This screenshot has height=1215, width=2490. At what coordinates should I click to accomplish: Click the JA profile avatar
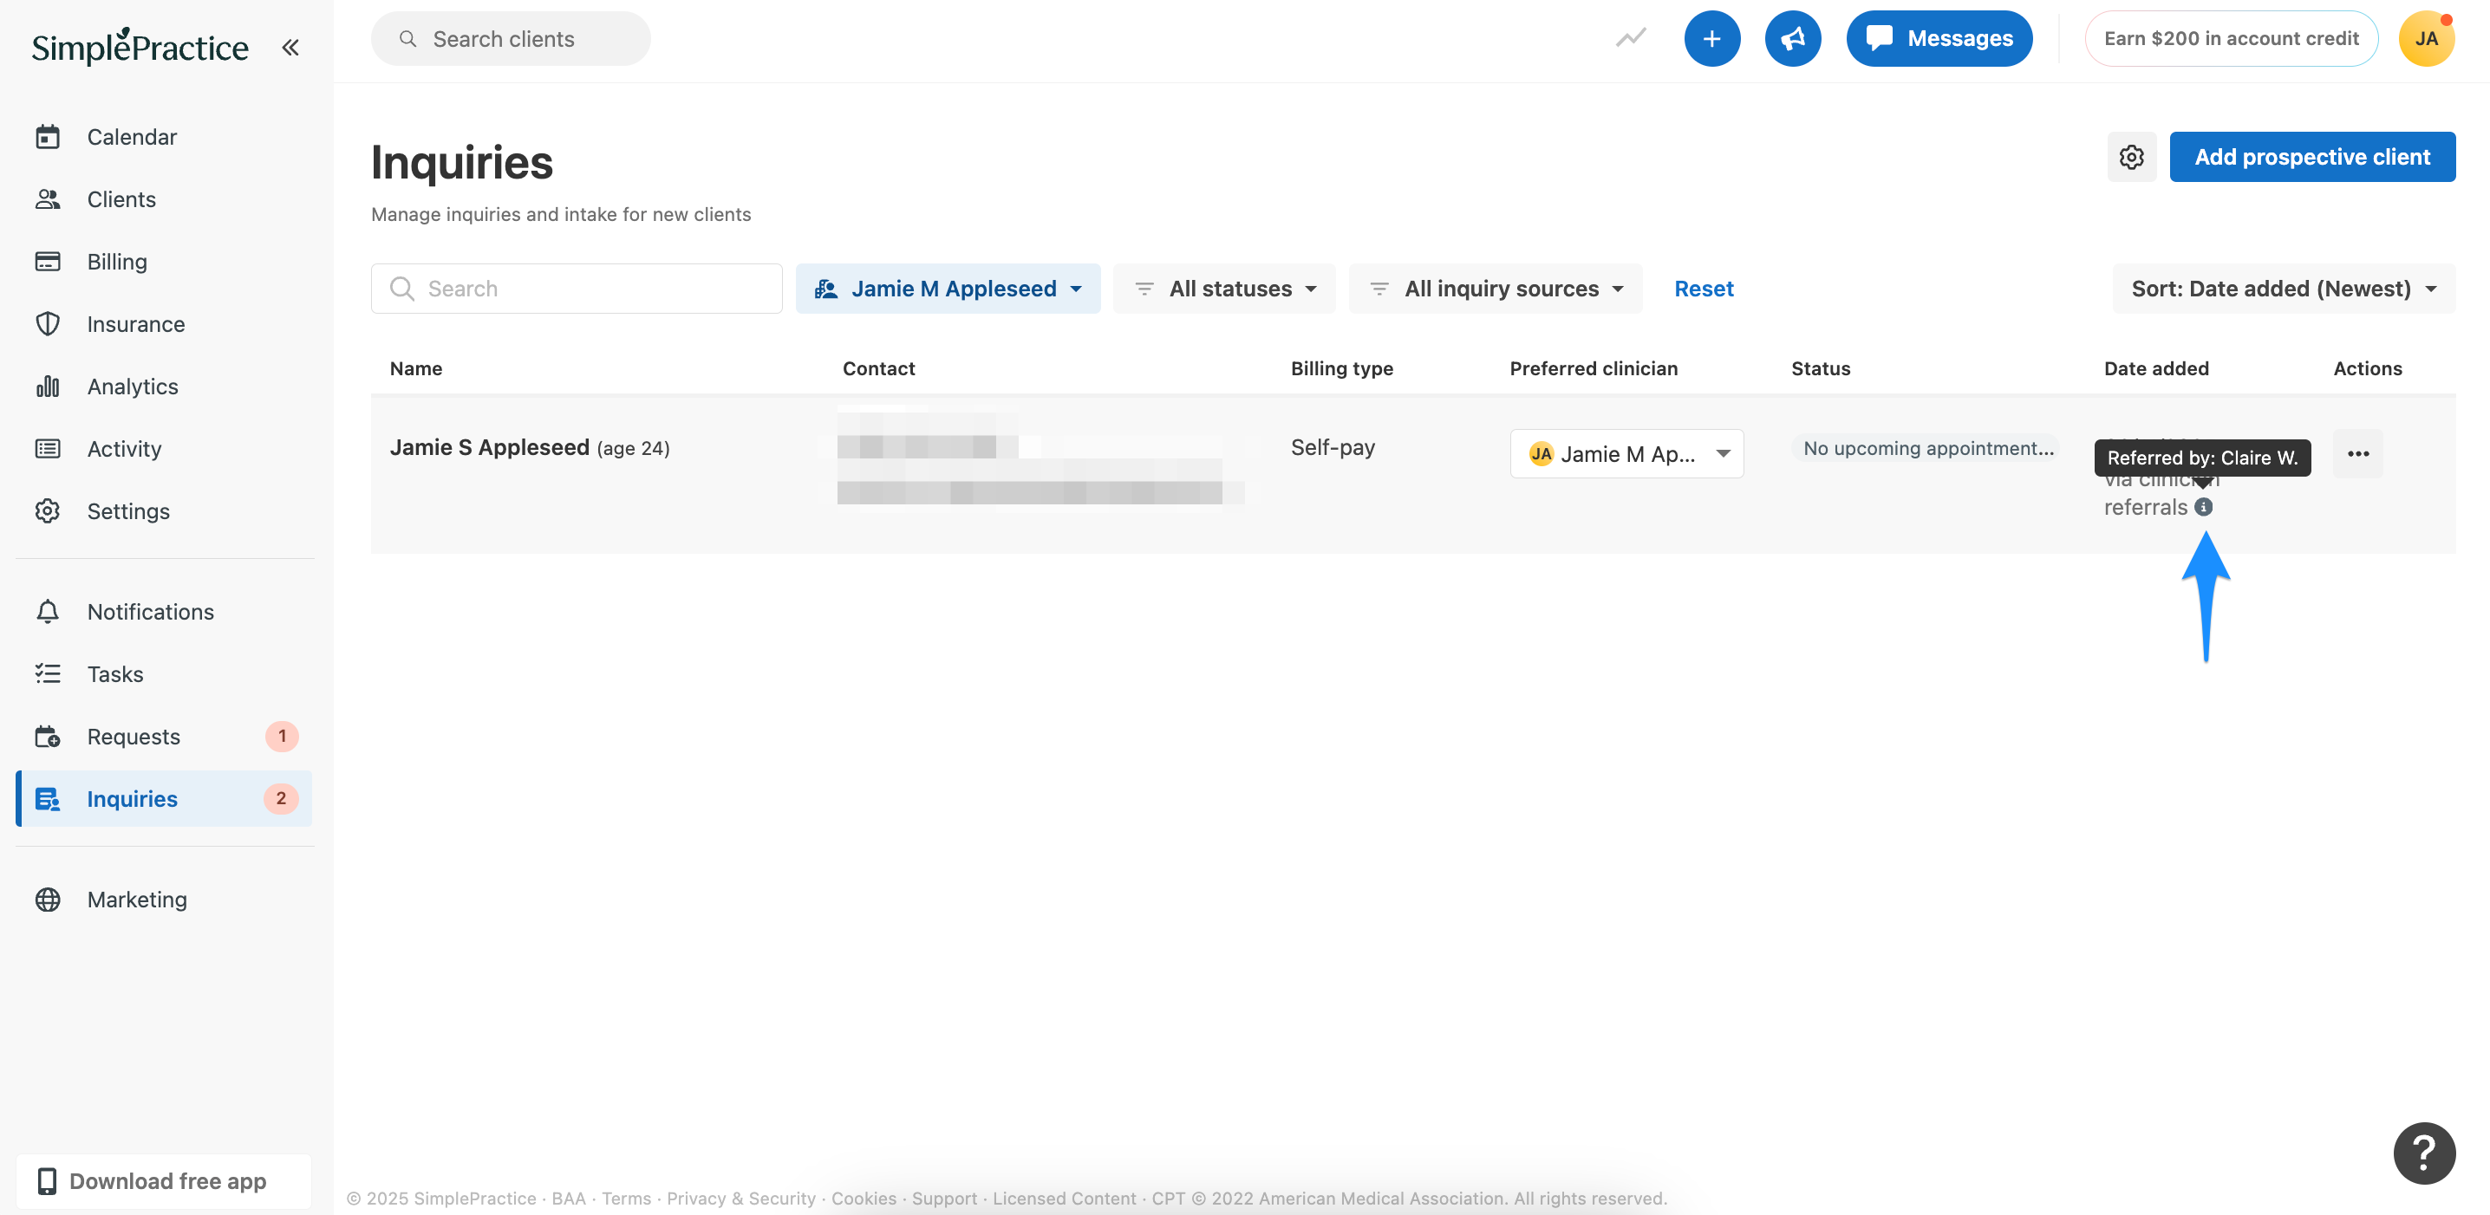tap(2425, 39)
